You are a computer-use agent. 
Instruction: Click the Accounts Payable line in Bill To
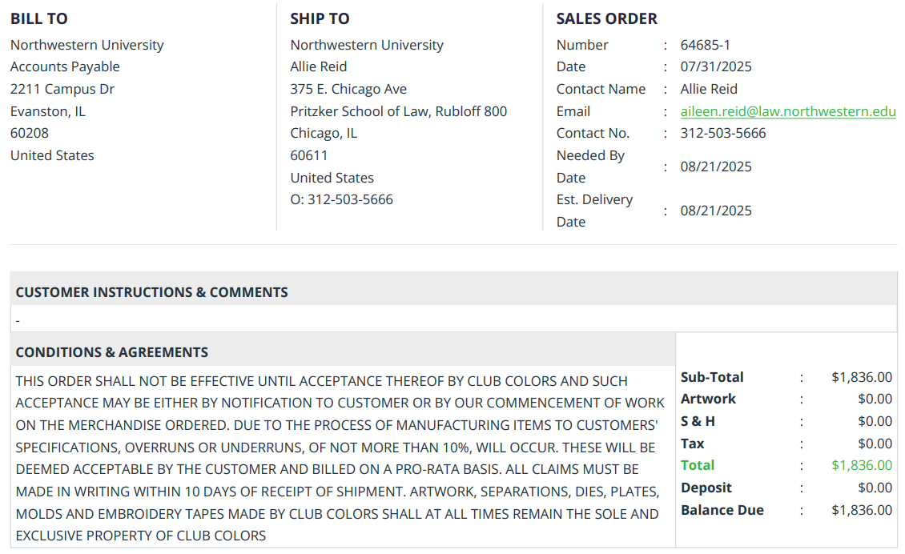[65, 66]
